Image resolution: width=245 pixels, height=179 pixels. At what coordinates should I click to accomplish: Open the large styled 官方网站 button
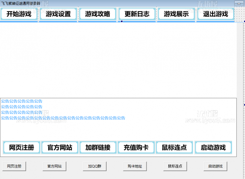tap(60, 148)
